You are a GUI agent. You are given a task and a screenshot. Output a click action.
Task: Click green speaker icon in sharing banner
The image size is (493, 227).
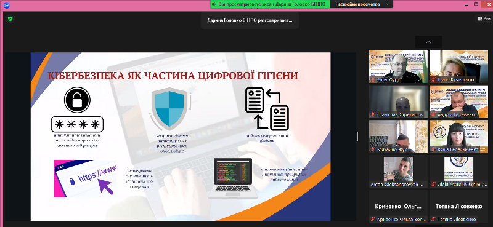pyautogui.click(x=214, y=4)
